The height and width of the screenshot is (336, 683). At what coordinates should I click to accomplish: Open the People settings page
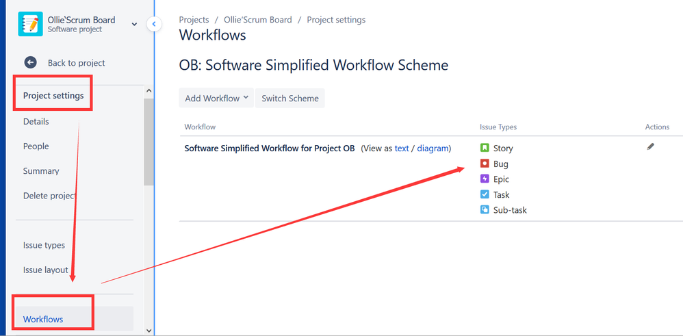pyautogui.click(x=36, y=146)
